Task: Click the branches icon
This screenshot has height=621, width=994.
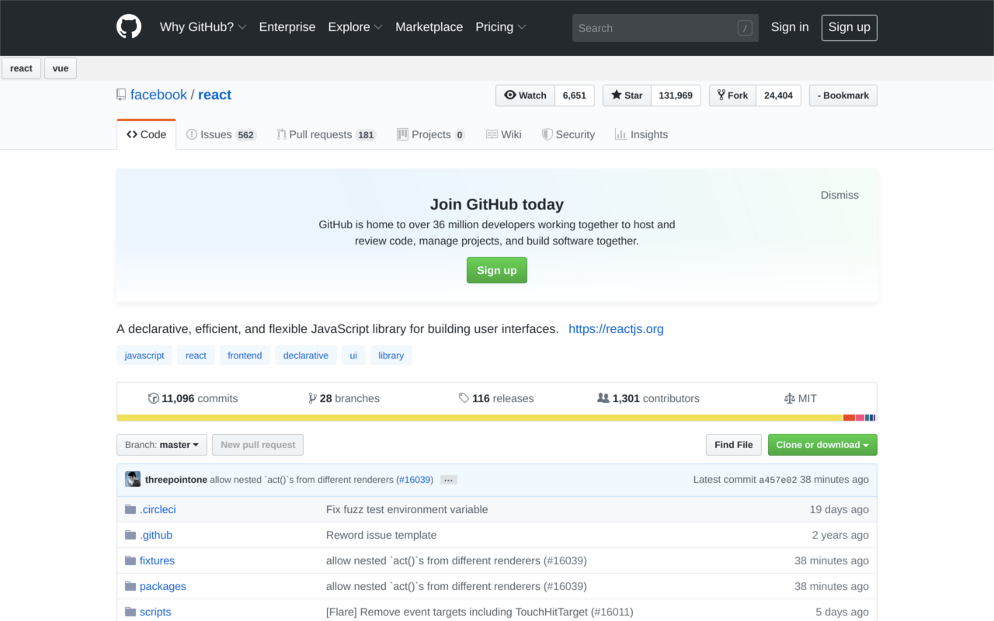Action: click(312, 397)
